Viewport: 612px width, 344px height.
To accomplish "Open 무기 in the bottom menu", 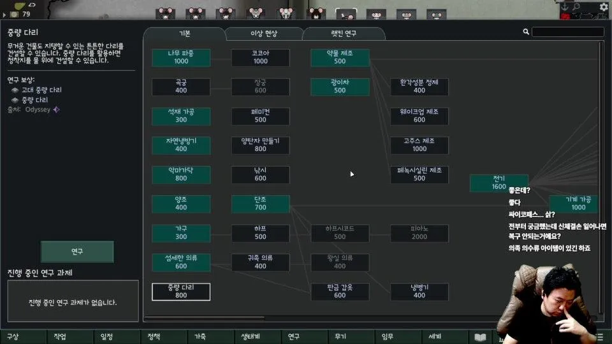I will pyautogui.click(x=351, y=336).
